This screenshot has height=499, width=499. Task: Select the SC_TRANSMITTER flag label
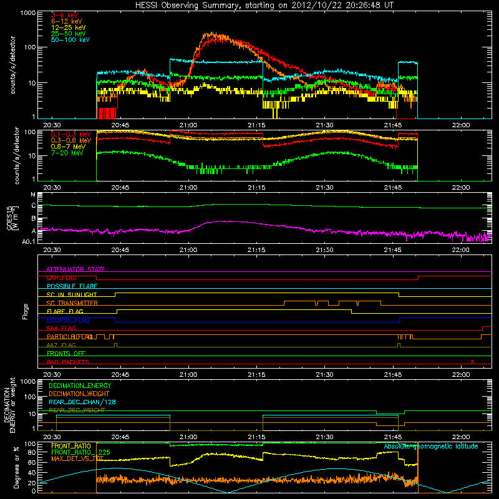(x=72, y=303)
